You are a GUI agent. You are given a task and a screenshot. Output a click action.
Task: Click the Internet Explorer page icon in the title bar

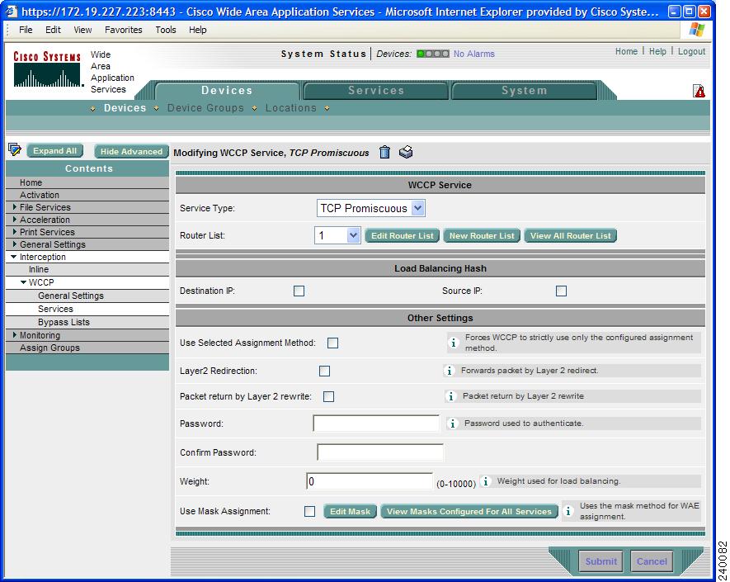11,12
